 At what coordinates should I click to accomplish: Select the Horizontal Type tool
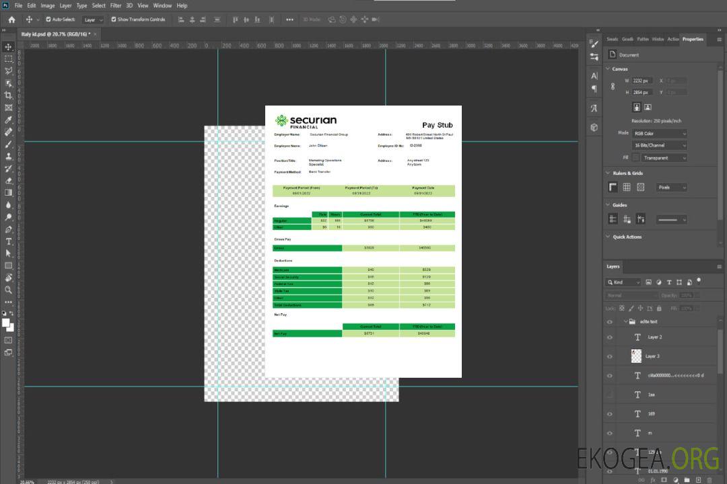click(x=9, y=241)
